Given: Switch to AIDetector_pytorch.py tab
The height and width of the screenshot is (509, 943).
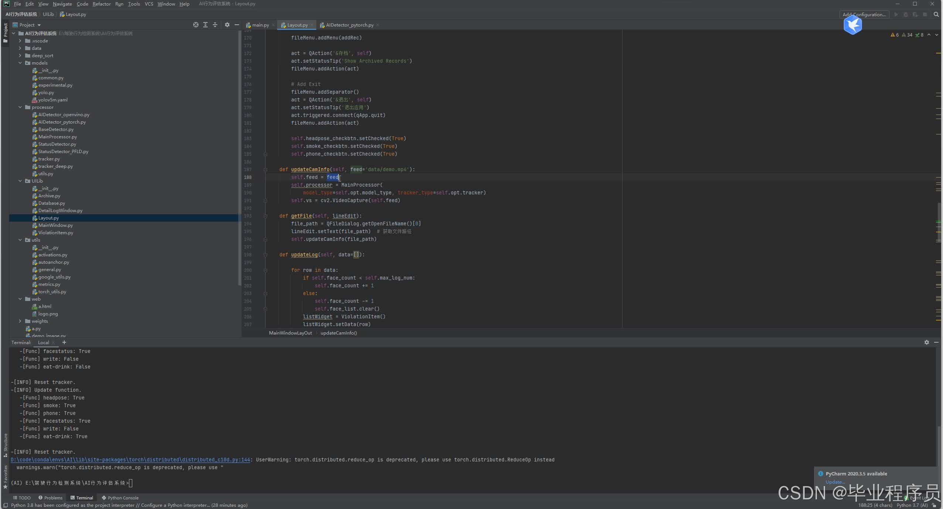Looking at the screenshot, I should [x=349, y=25].
